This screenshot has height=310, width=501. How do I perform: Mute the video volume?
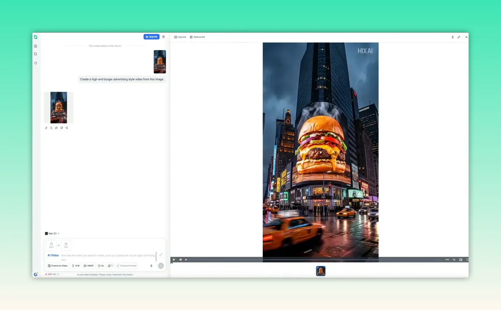click(181, 260)
